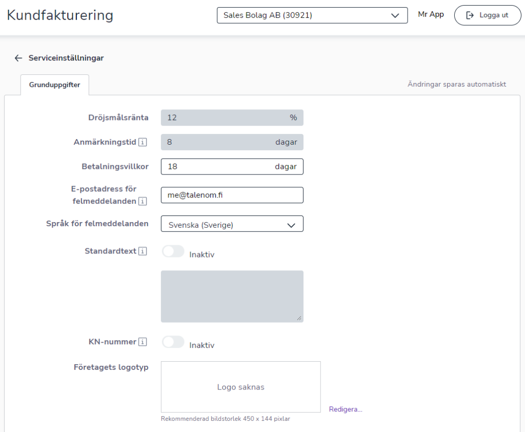Image resolution: width=525 pixels, height=432 pixels.
Task: Click the Redigera... link for logo
Action: (x=346, y=409)
